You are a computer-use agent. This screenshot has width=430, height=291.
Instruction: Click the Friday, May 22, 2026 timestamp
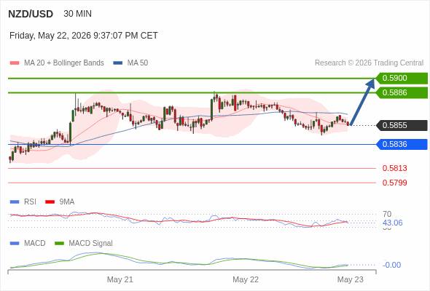pos(84,36)
